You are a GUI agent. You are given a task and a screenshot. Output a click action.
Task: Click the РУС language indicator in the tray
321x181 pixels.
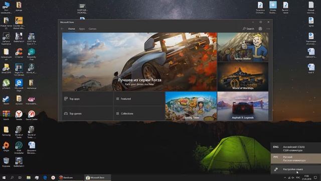click(x=298, y=177)
